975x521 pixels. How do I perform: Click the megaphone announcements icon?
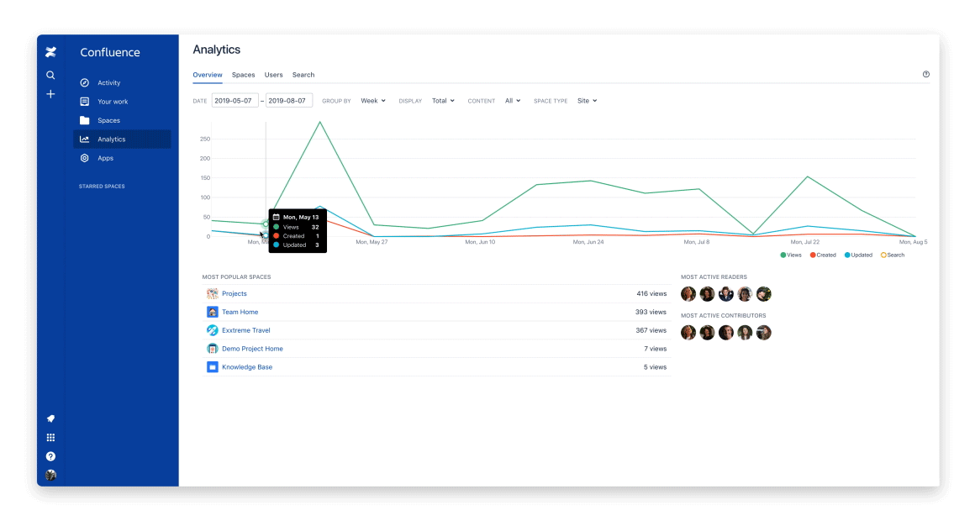pyautogui.click(x=50, y=418)
